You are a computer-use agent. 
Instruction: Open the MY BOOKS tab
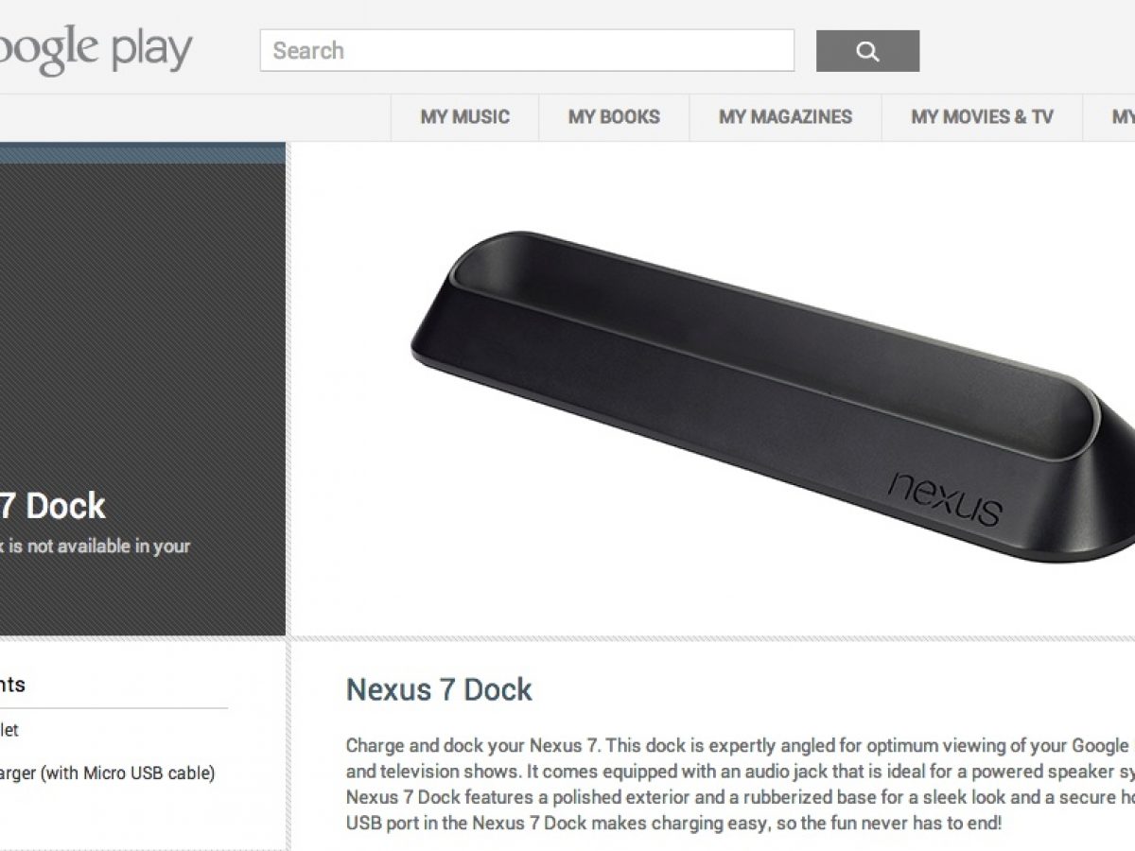(614, 117)
